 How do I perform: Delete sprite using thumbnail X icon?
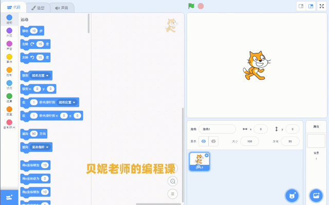pyautogui.click(x=207, y=155)
